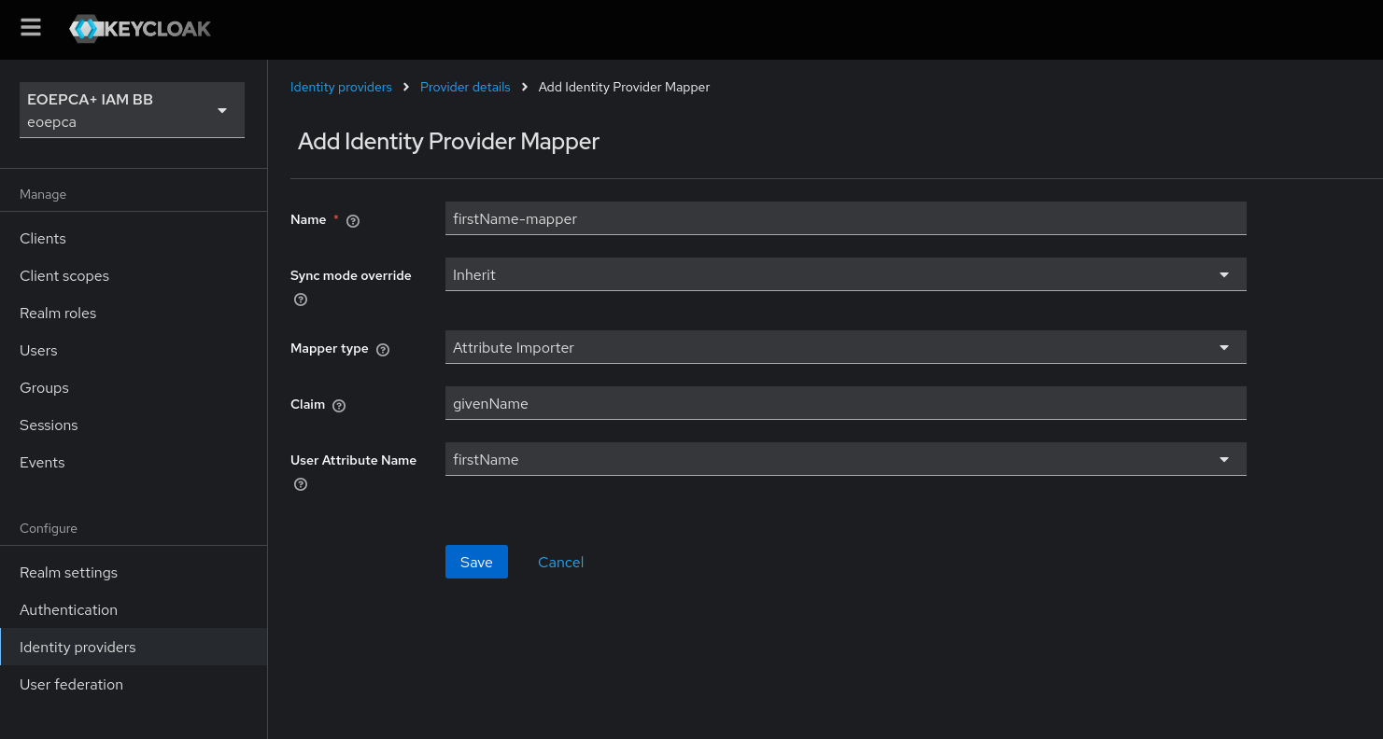
Task: Go to Clients in sidebar
Action: tap(134, 238)
